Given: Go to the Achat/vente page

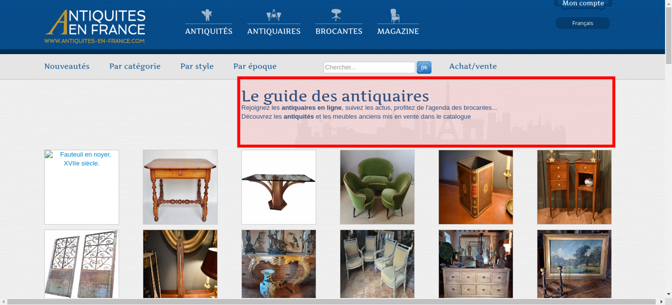Looking at the screenshot, I should click(x=473, y=66).
